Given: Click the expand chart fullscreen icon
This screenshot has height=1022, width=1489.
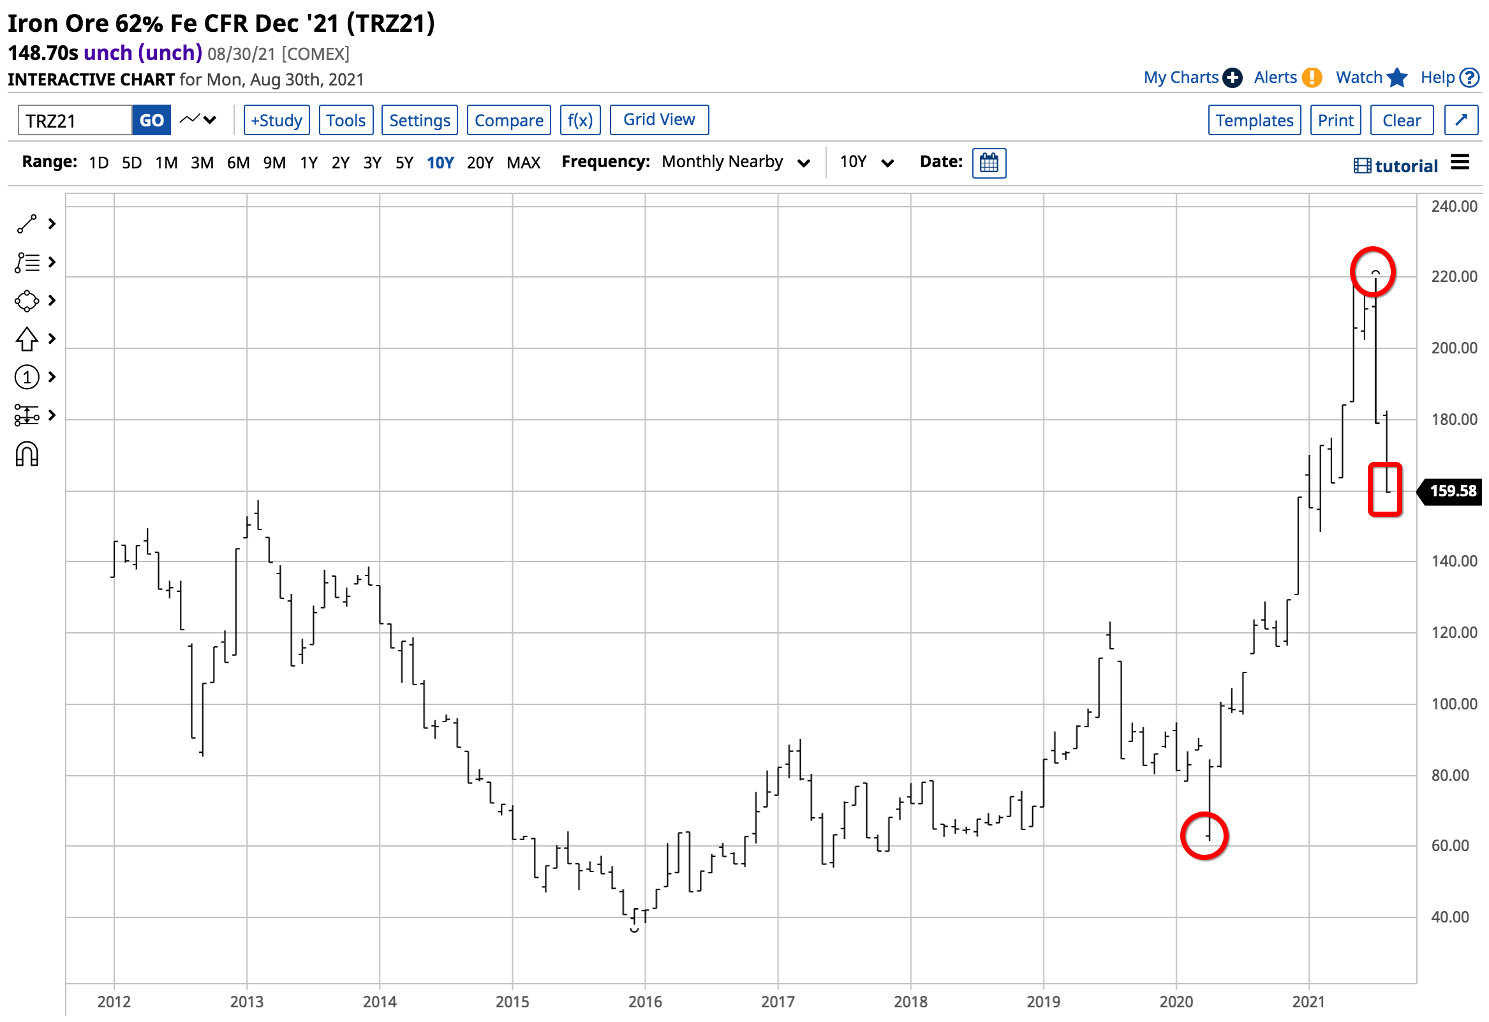Looking at the screenshot, I should coord(1461,121).
